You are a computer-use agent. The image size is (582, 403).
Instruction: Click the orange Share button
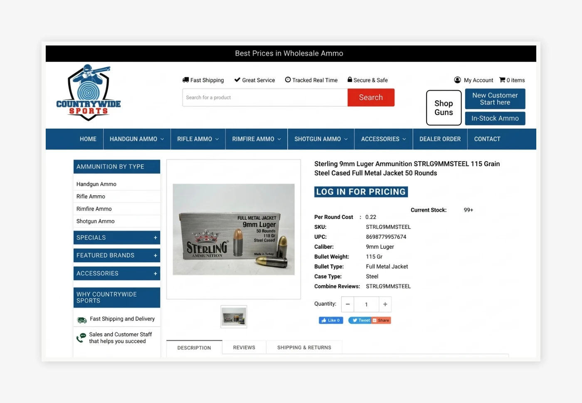pyautogui.click(x=381, y=320)
